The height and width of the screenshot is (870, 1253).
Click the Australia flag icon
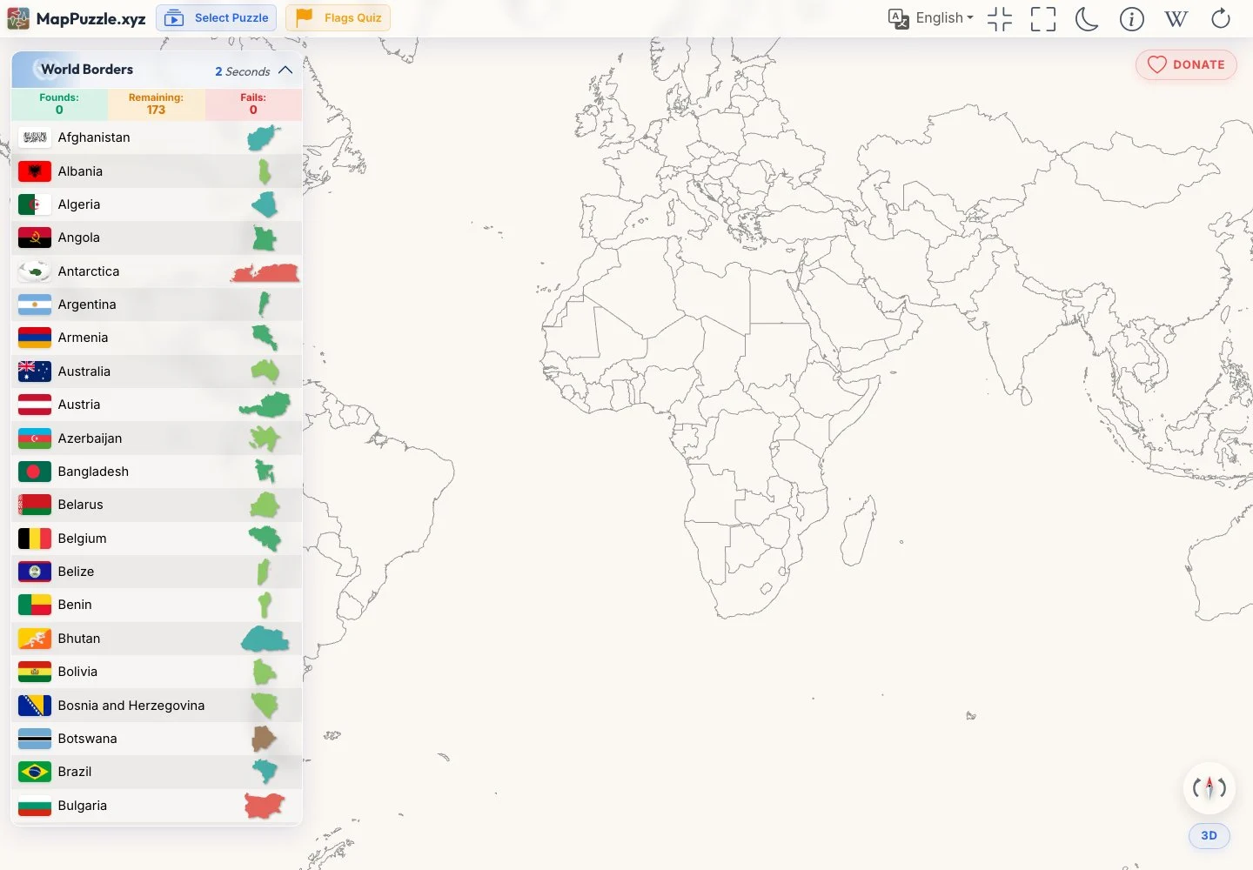[35, 371]
